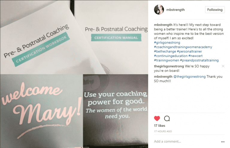Focus the Add a comment field
The image size is (230, 148).
coord(186,141)
